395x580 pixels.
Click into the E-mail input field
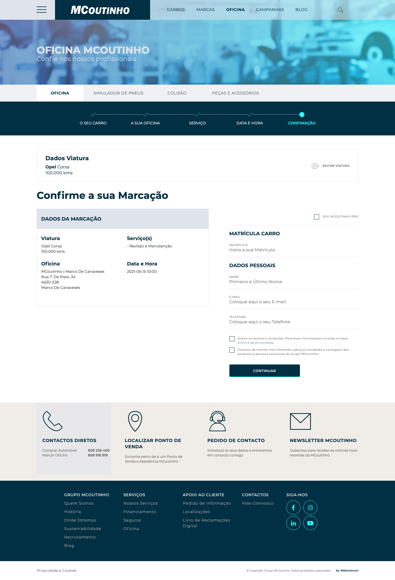pyautogui.click(x=293, y=302)
